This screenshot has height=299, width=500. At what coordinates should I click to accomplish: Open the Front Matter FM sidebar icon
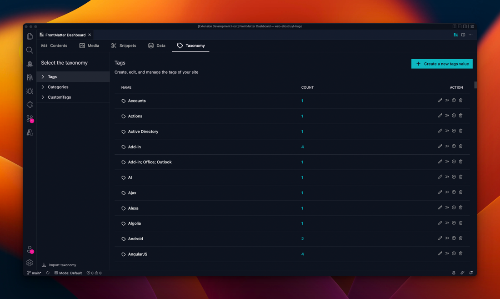click(x=30, y=77)
